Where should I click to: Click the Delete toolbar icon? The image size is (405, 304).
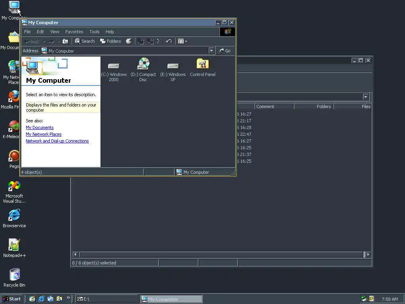[x=159, y=41]
